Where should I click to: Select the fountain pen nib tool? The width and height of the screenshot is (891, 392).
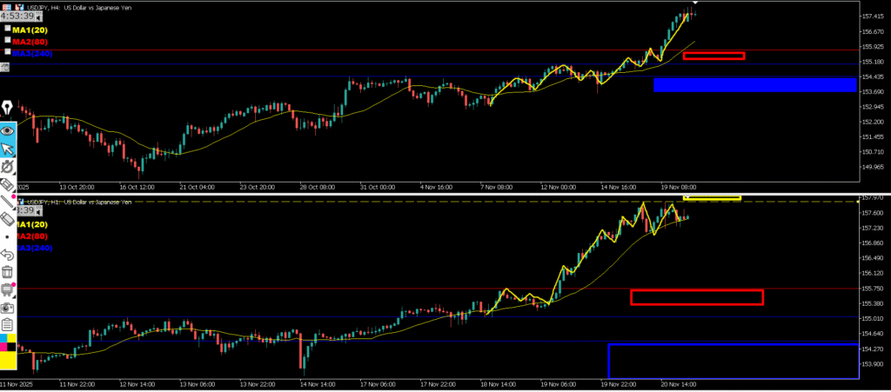tap(8, 109)
